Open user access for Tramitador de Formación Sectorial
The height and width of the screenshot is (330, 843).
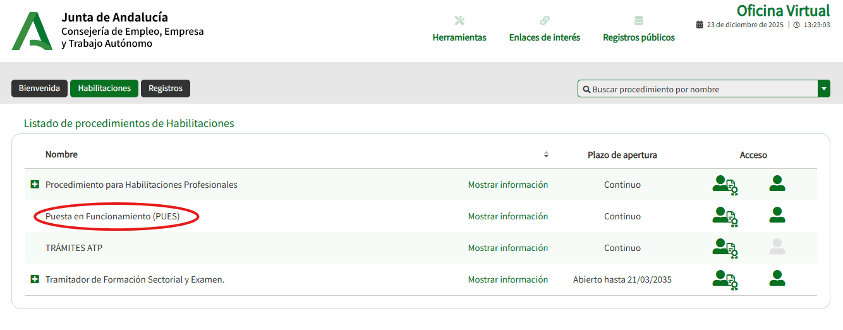point(777,279)
